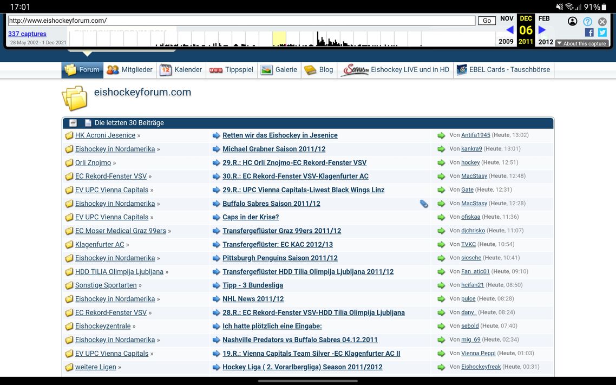Open the '337 captures' link

point(27,34)
